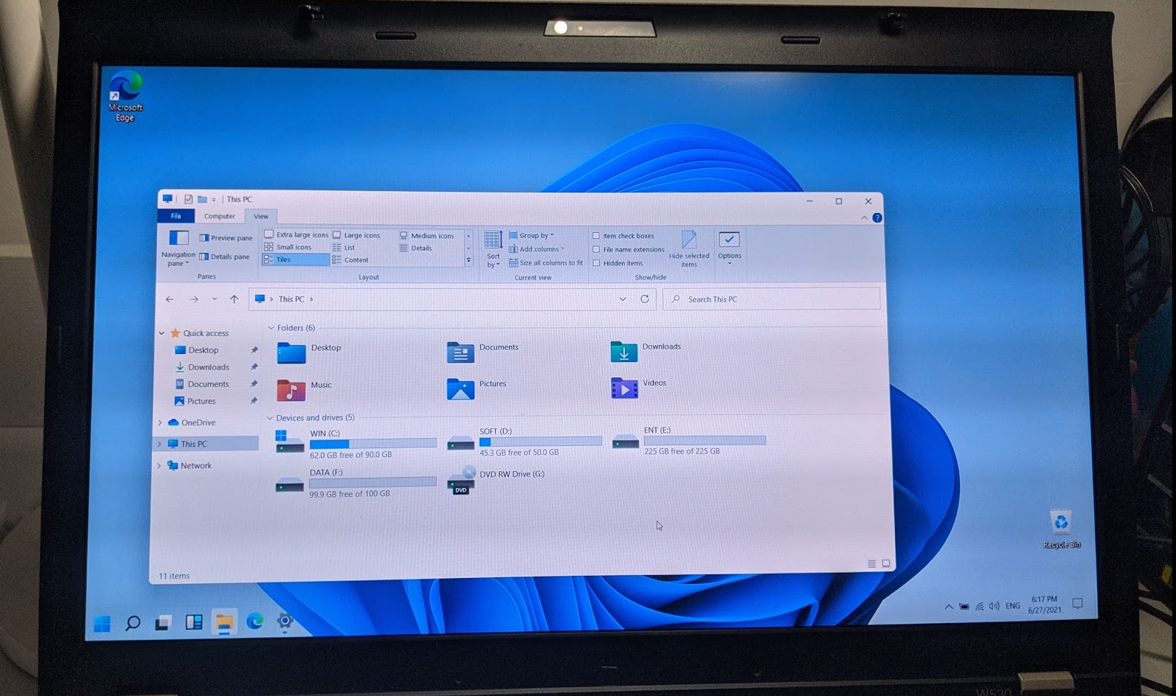The height and width of the screenshot is (696, 1176).
Task: Expand the OneDrive tree node
Action: [160, 422]
